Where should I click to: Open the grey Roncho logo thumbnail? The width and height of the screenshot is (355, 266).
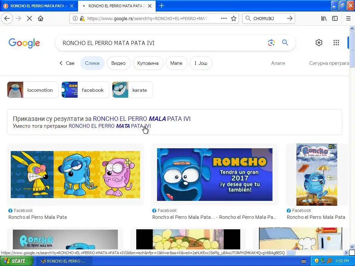click(x=65, y=239)
